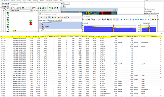The height and width of the screenshot is (97, 164).
Task: Click the blue up arrow in RJ_demo20 toolbar
Action: tap(146, 20)
